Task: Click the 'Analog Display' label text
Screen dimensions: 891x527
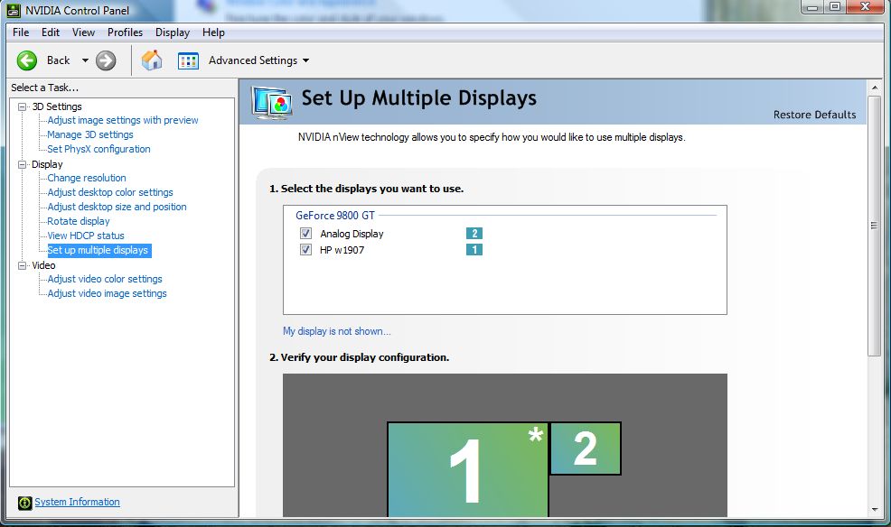Action: tap(352, 234)
